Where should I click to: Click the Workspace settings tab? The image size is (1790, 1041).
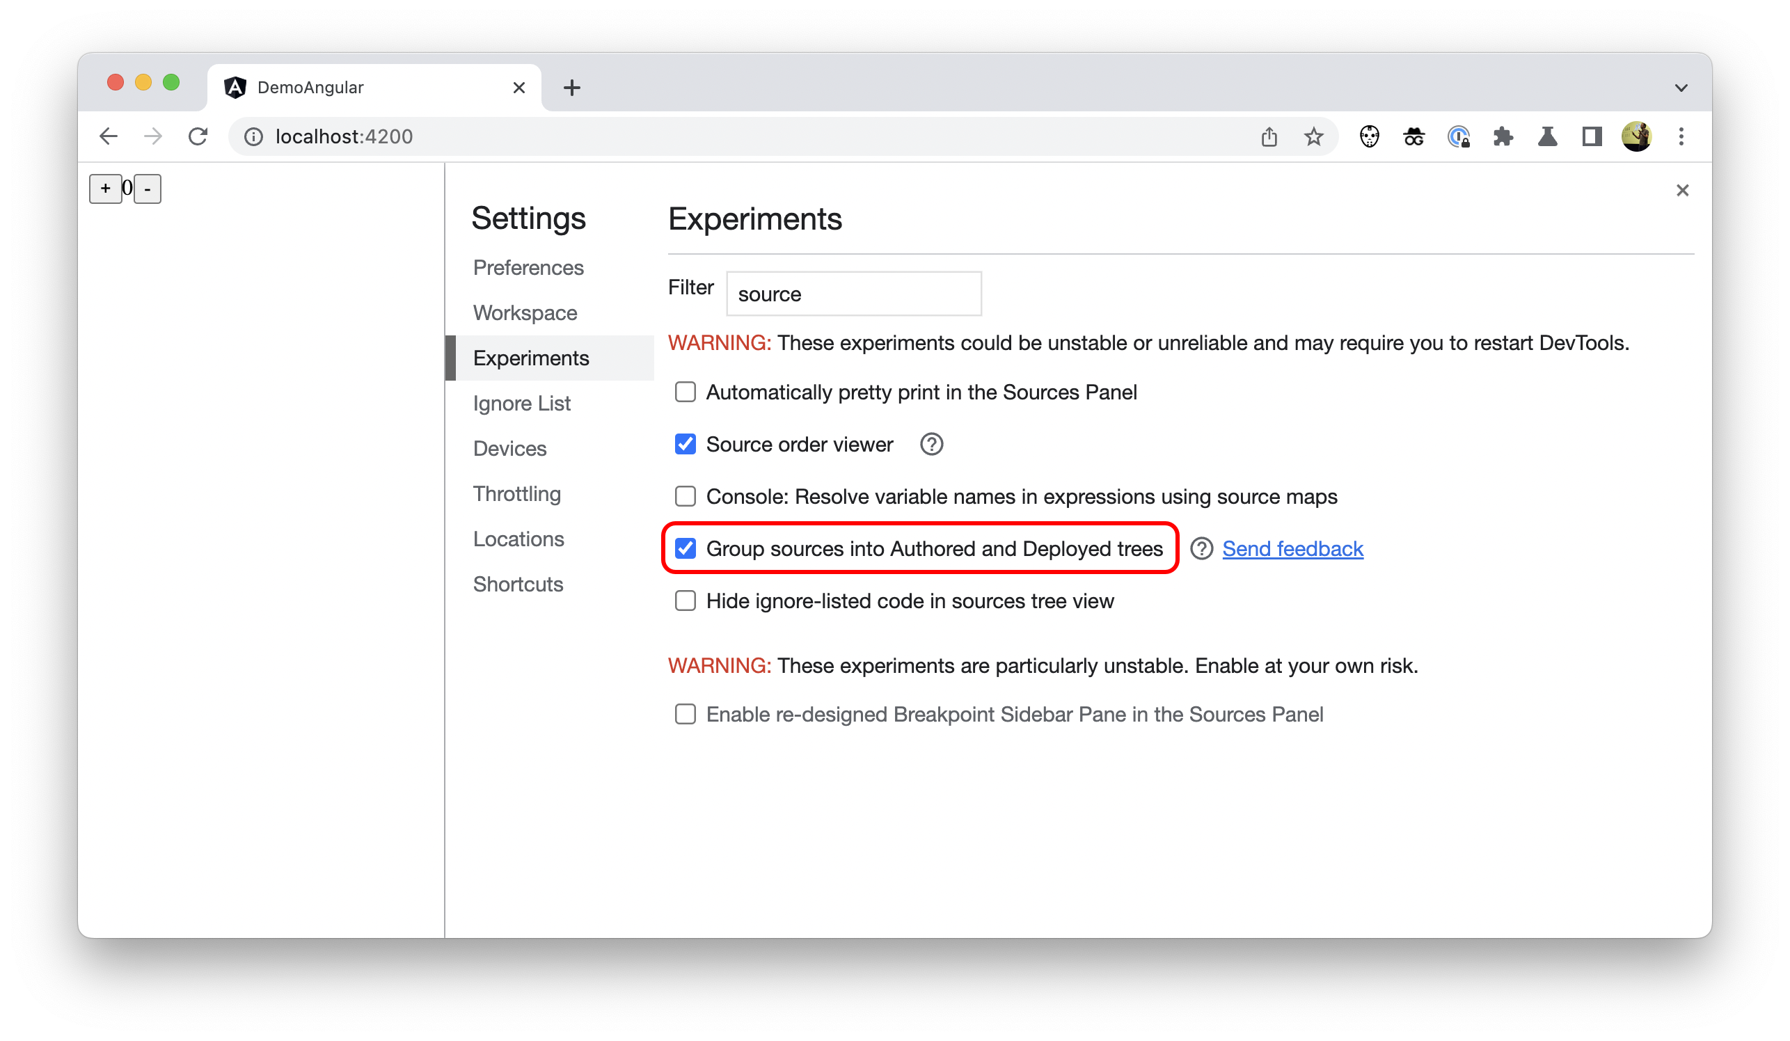pos(524,312)
